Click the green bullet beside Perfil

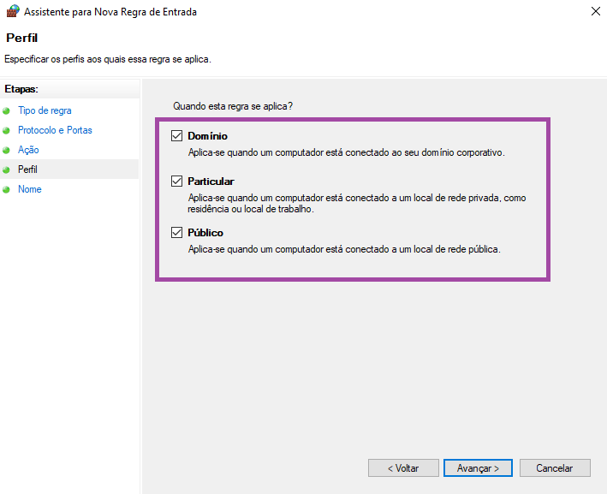click(x=7, y=170)
